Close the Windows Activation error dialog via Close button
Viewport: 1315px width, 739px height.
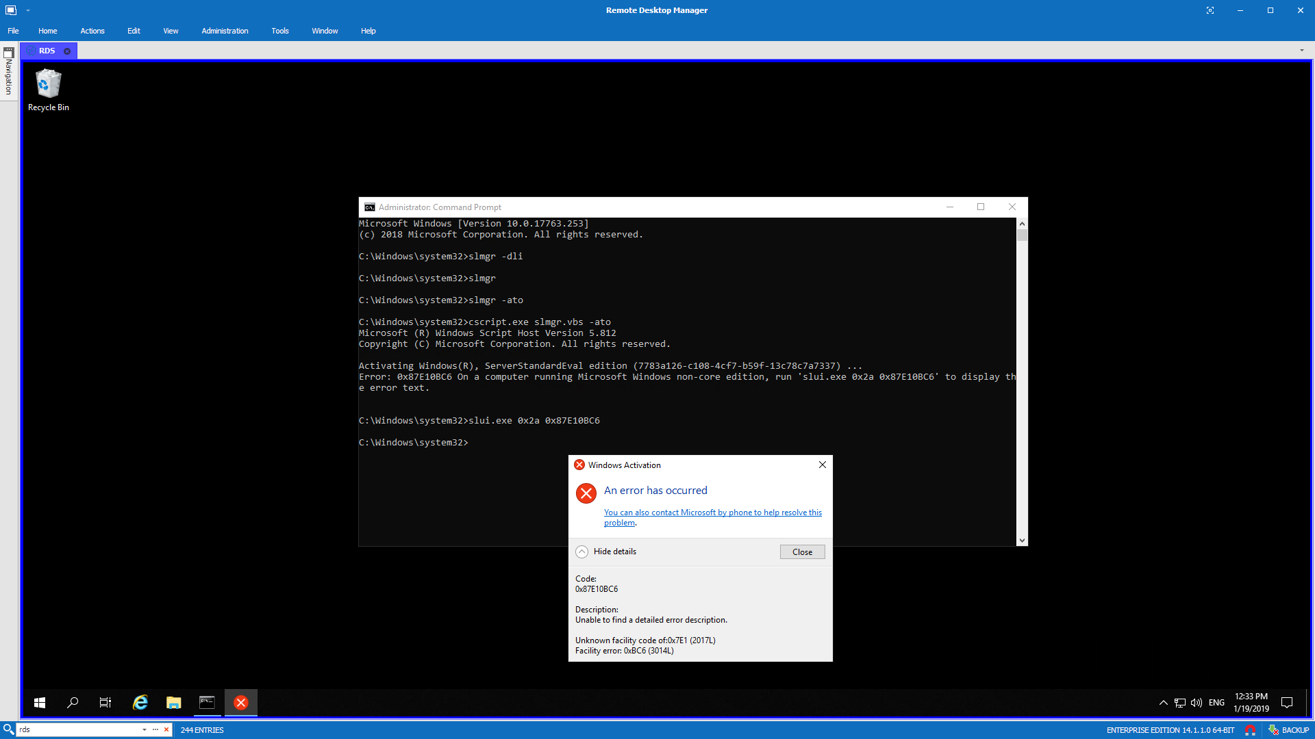pyautogui.click(x=801, y=552)
